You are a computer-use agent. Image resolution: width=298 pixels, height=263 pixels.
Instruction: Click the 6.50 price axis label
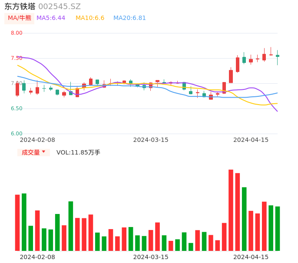tap(17, 108)
